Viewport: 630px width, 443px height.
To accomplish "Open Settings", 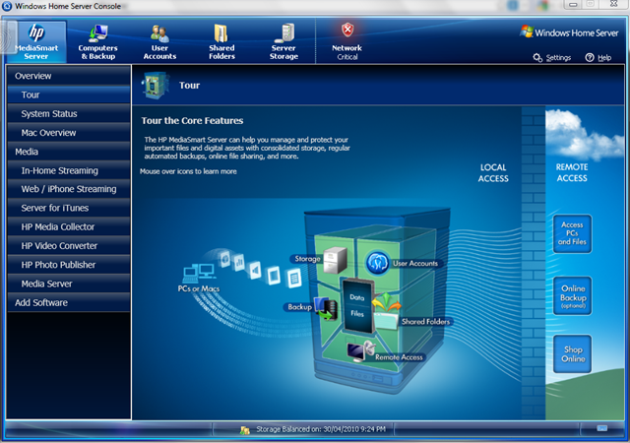I will pos(552,58).
